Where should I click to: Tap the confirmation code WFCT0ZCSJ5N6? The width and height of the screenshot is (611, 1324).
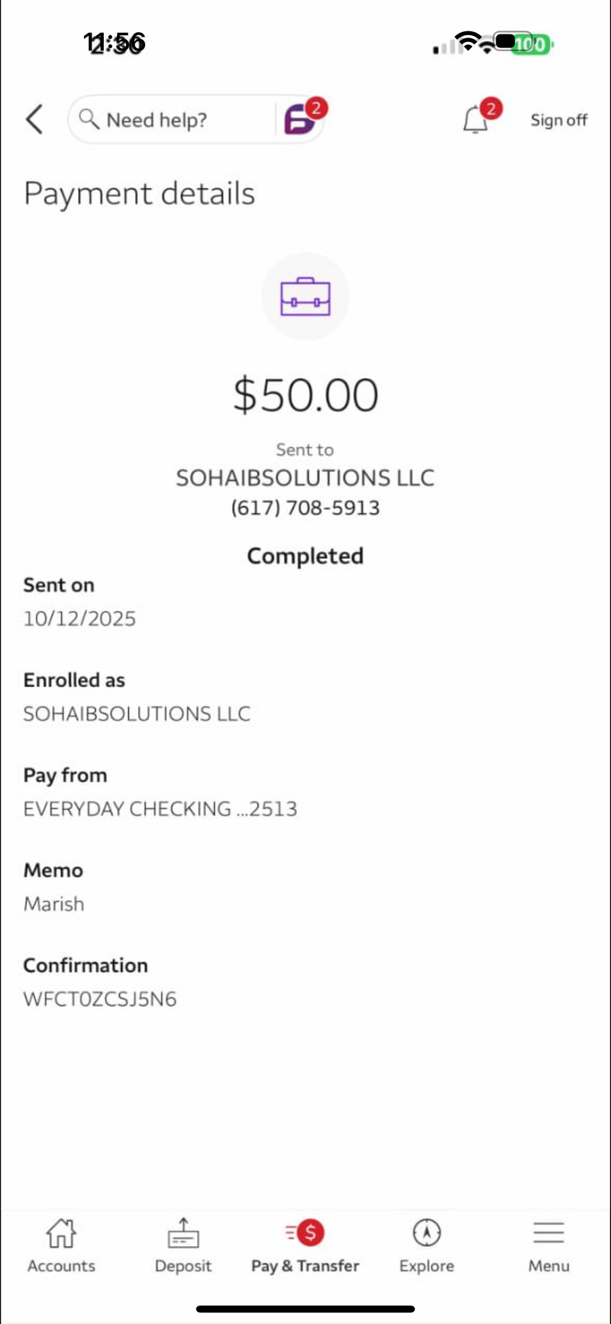pos(100,999)
